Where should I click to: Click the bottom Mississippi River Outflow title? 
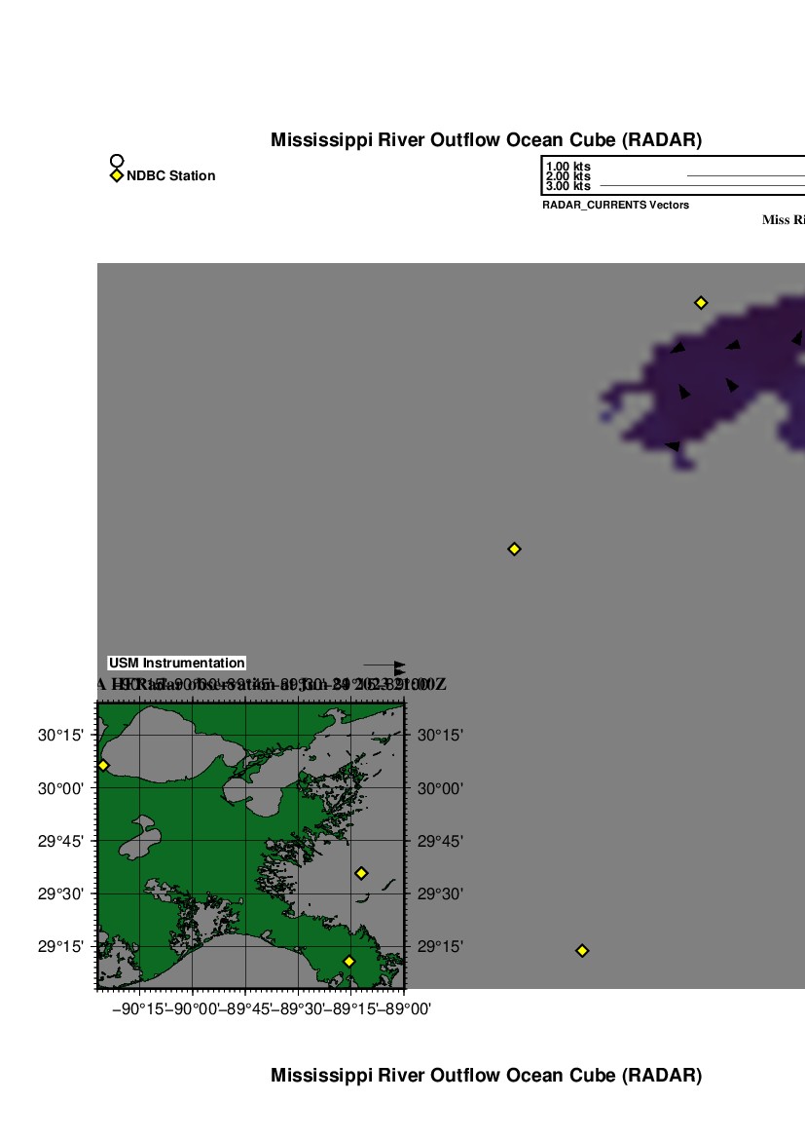coord(486,1076)
